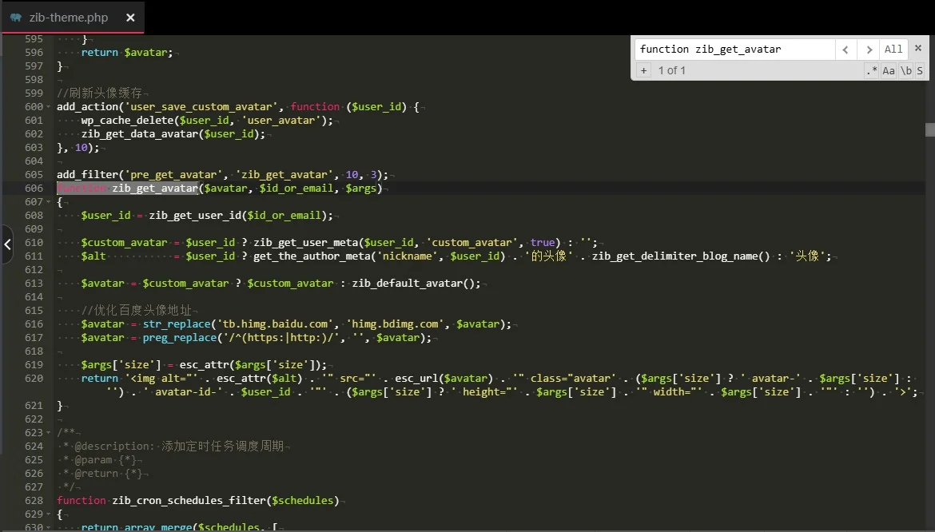Click 'zib_get_user_meta' on line 610
The image size is (935, 532).
[306, 243]
